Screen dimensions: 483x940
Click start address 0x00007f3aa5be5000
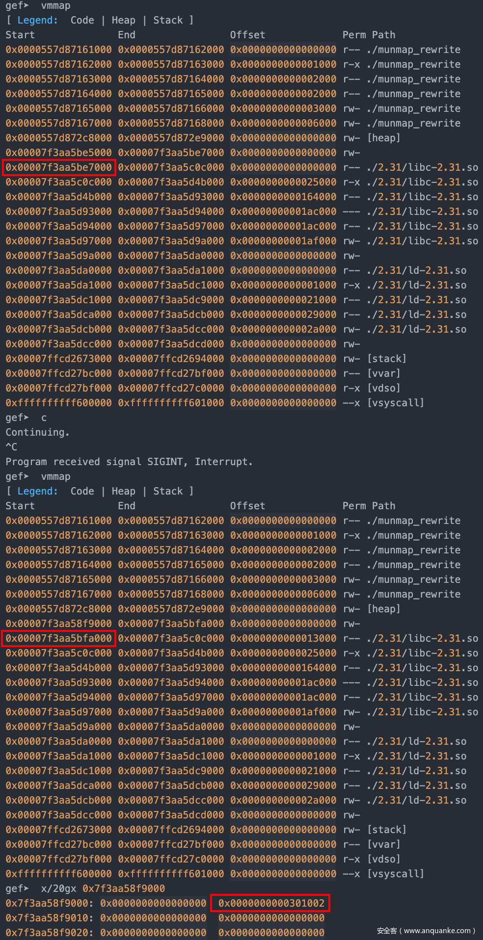(x=59, y=153)
